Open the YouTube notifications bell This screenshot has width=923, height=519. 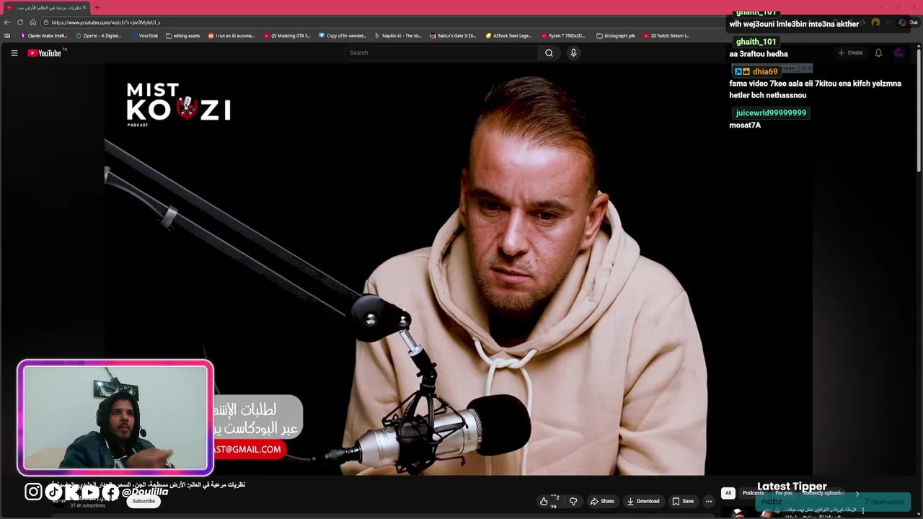[x=878, y=53]
